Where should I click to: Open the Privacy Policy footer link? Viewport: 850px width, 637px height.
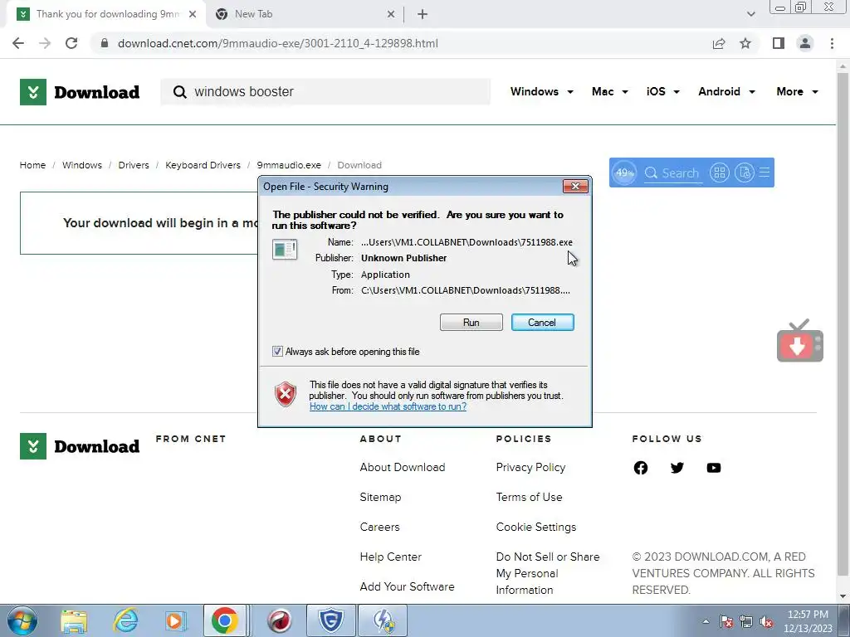(x=530, y=468)
